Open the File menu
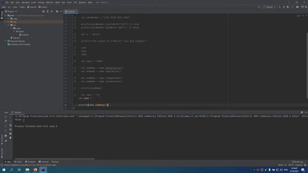Screen dimensions: 308x173 [7, 2]
